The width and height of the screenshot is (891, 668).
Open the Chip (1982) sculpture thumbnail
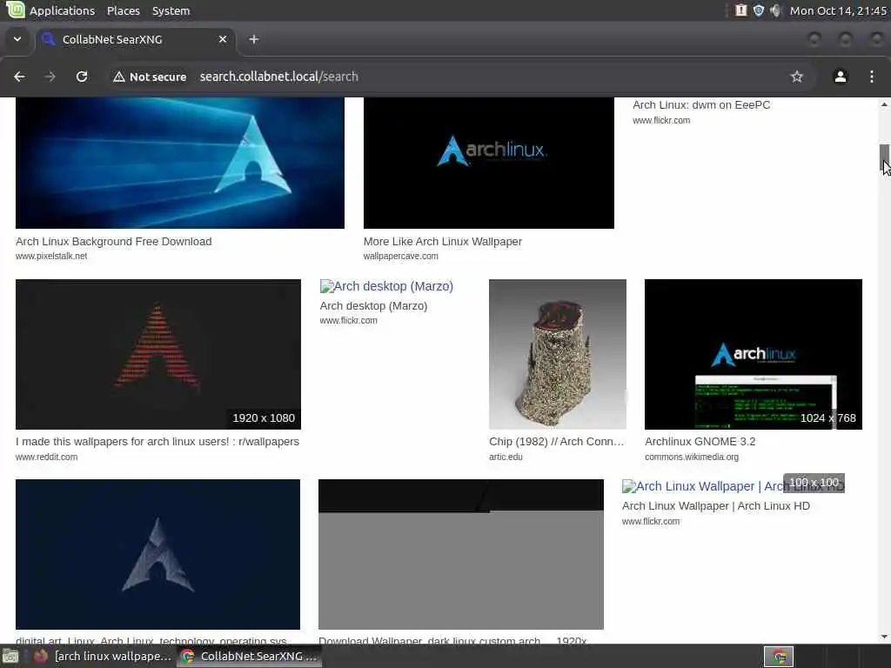coord(558,355)
